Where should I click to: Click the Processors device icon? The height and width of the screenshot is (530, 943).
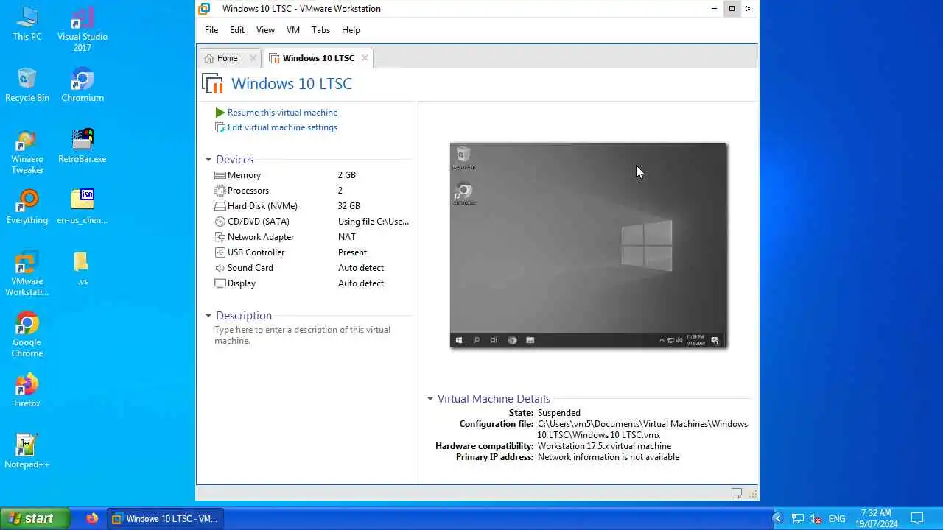[220, 191]
